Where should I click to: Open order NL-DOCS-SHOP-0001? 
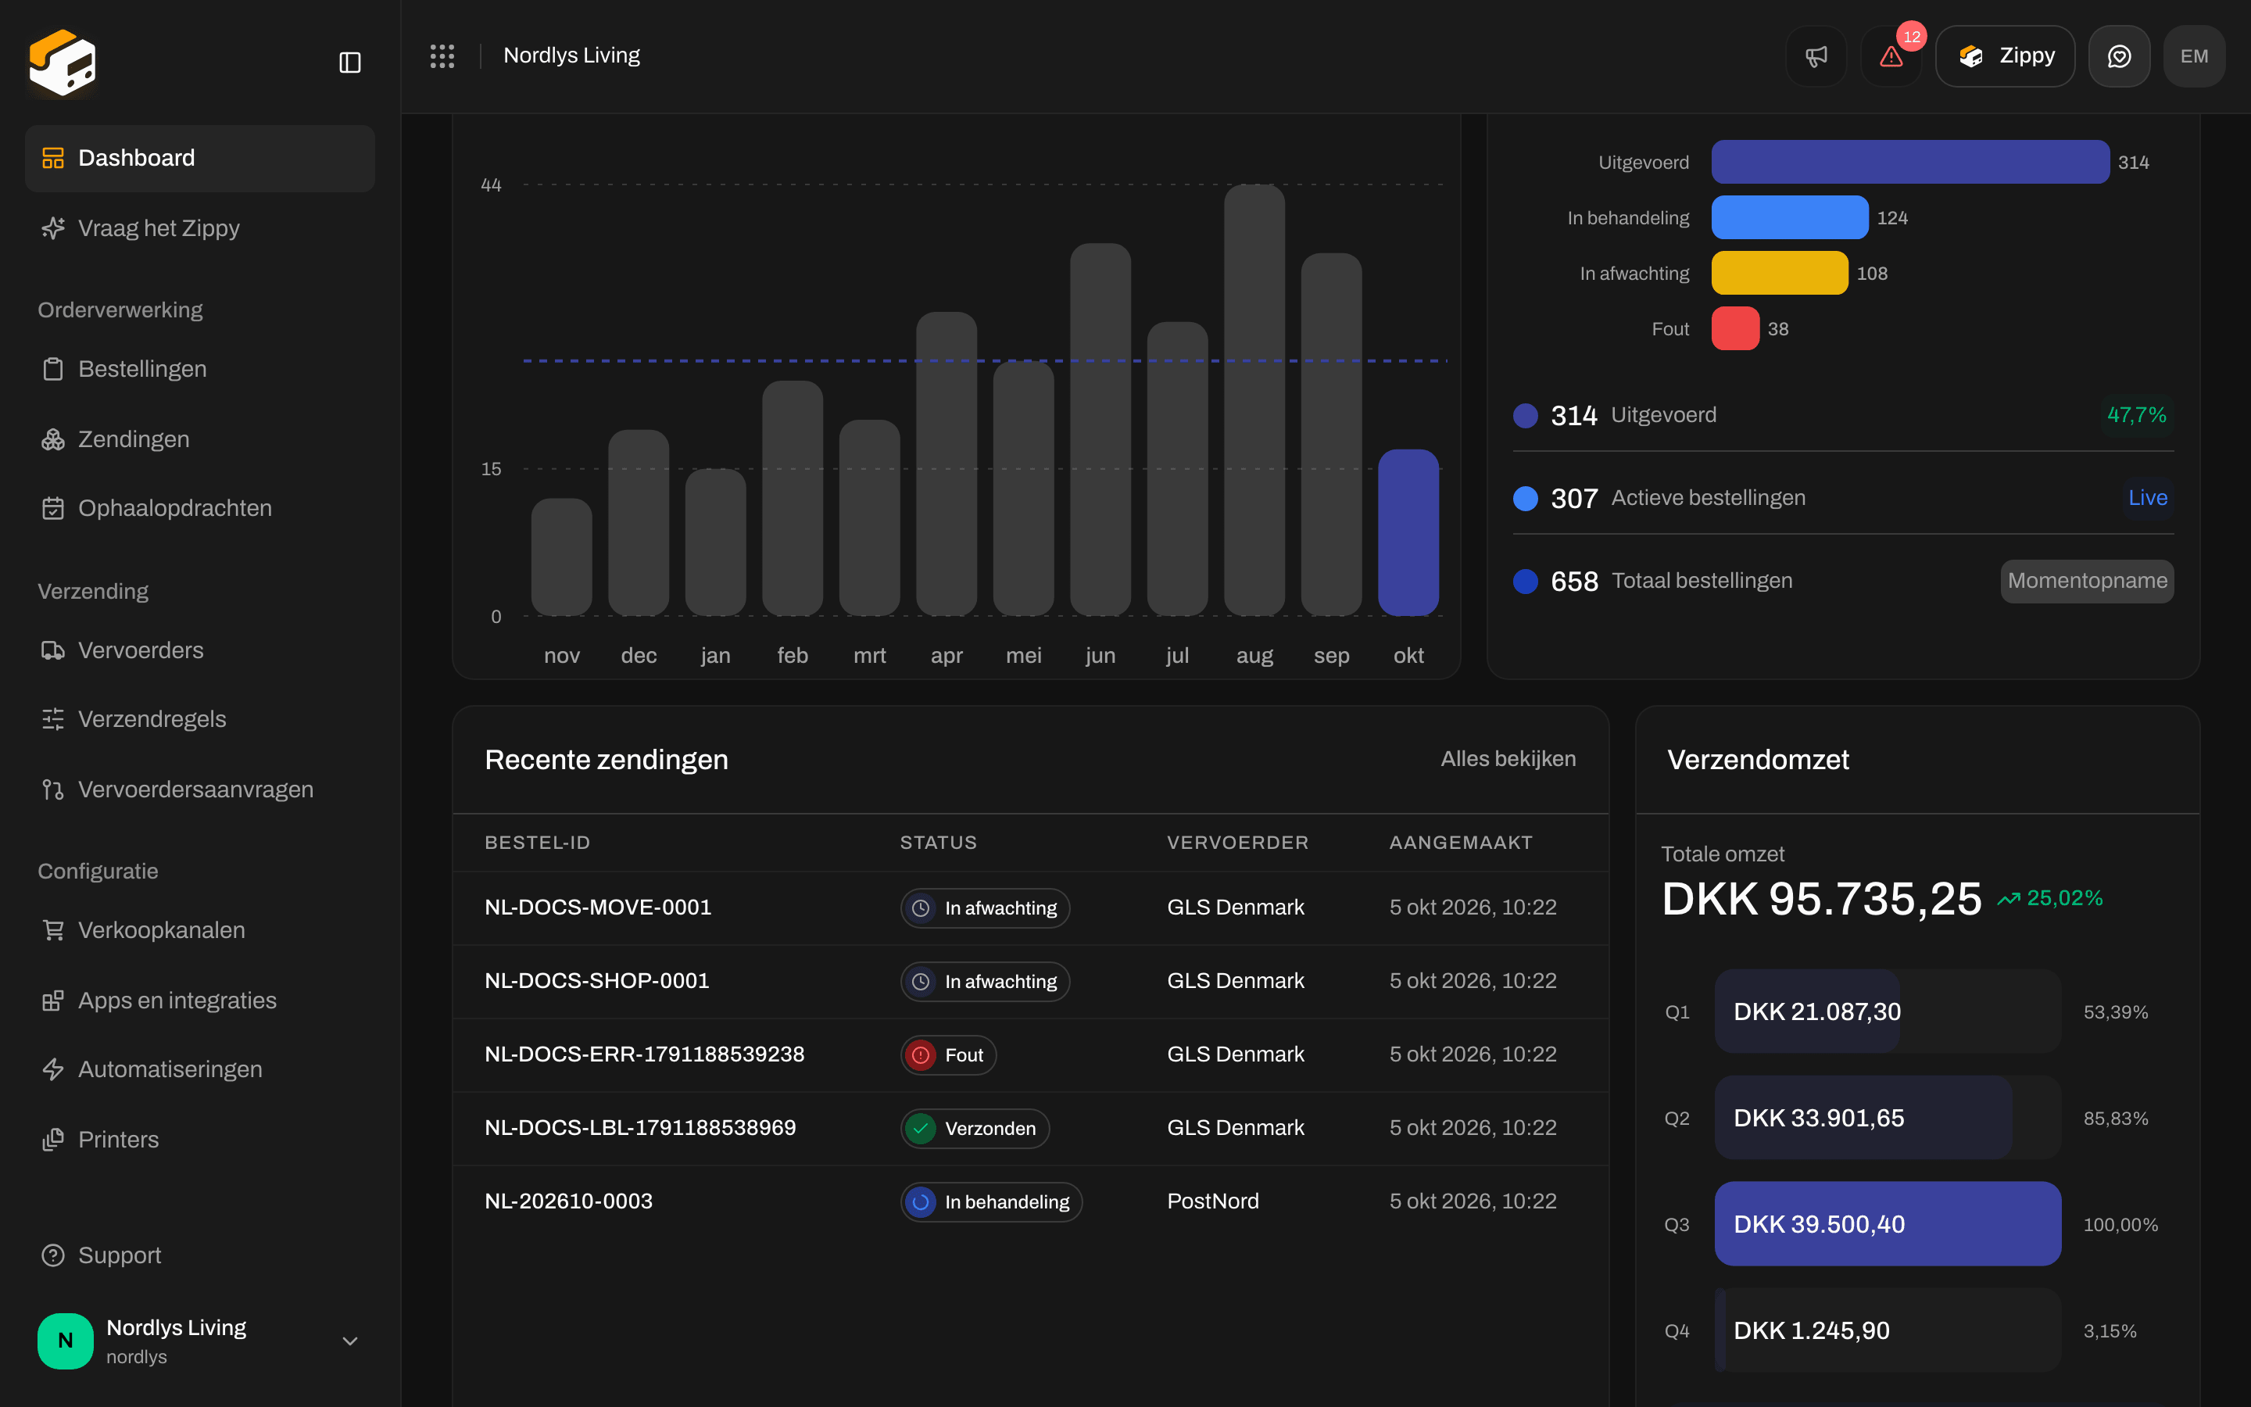tap(597, 981)
